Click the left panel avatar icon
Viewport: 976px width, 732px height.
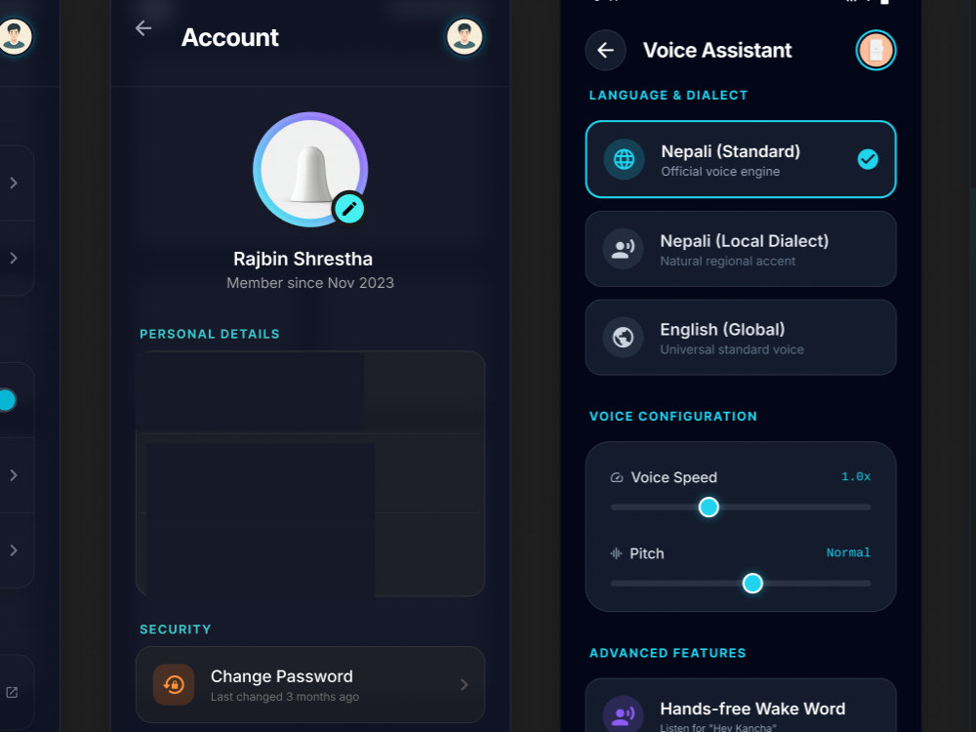(15, 37)
